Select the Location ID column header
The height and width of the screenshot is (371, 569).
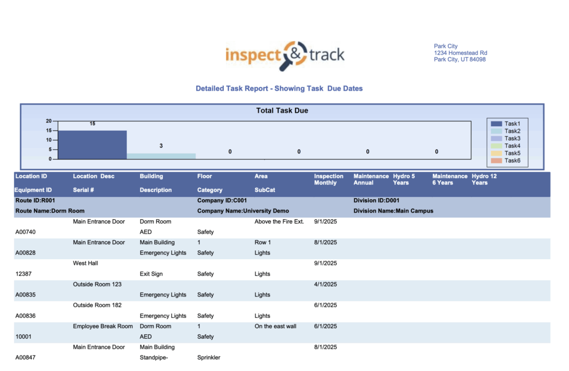[x=31, y=176]
